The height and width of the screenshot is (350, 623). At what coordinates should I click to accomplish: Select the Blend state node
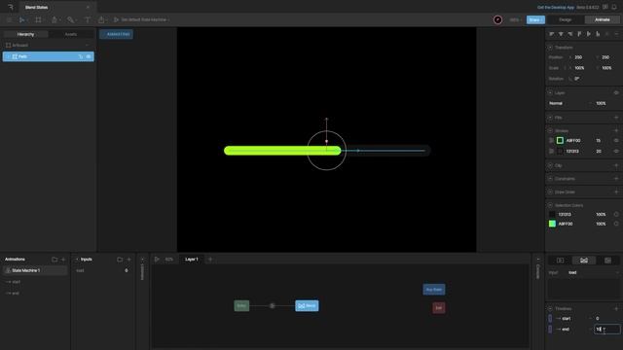(x=307, y=305)
